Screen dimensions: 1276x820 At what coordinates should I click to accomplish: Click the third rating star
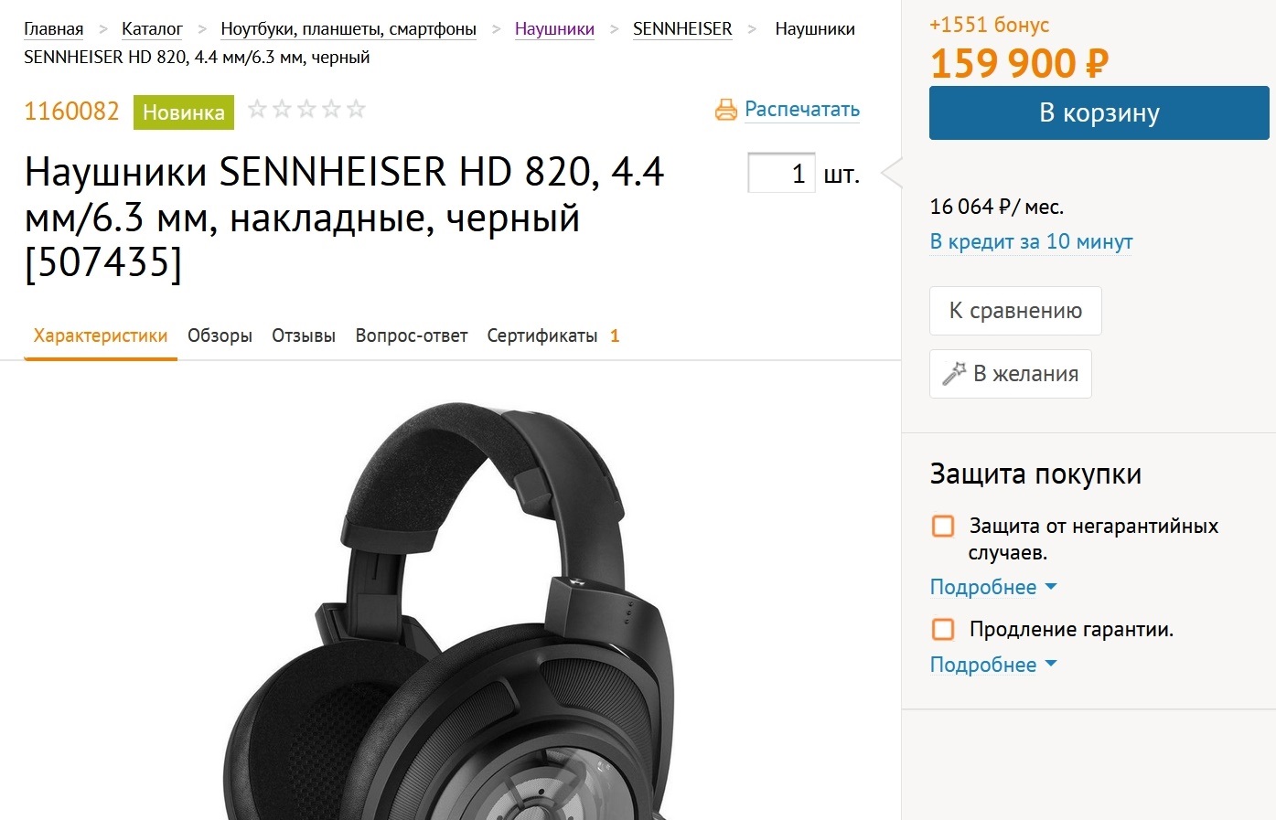click(x=307, y=110)
